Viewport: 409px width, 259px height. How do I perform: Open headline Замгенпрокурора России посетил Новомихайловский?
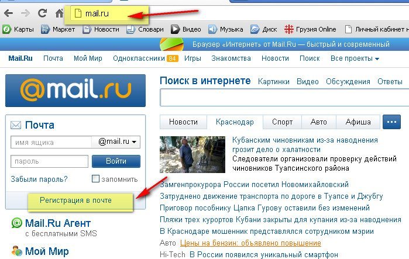(255, 185)
